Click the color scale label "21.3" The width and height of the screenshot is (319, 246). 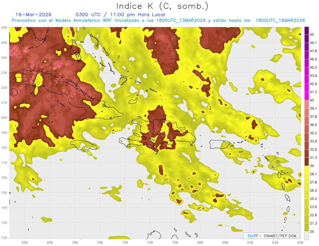pos(313,223)
